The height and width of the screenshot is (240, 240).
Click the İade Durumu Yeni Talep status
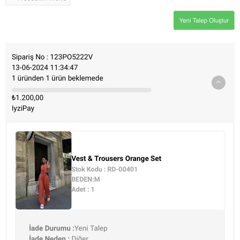point(68,228)
